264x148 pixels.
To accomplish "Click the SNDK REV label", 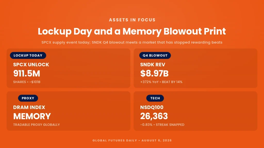I will click(153, 64).
